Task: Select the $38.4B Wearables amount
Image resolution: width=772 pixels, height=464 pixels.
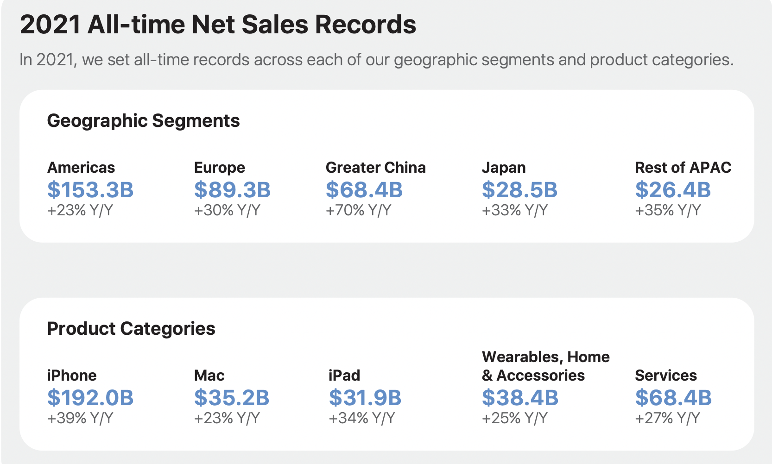Action: (520, 398)
